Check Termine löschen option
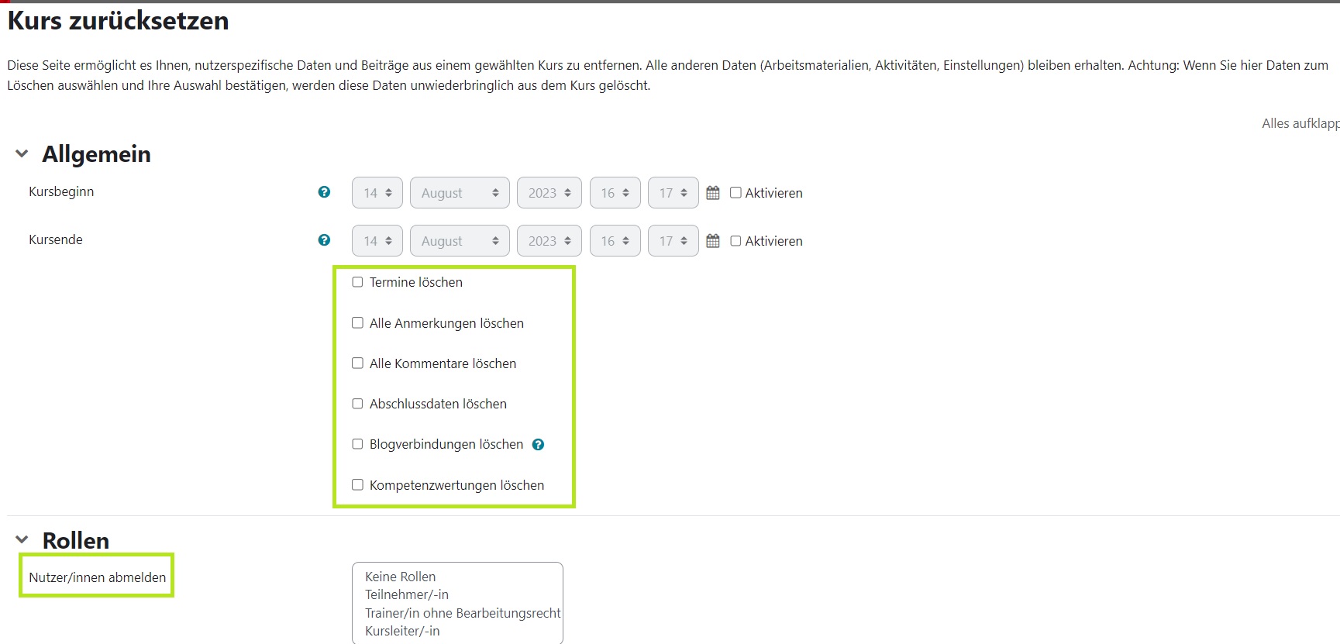Viewport: 1340px width, 644px height. coord(357,282)
